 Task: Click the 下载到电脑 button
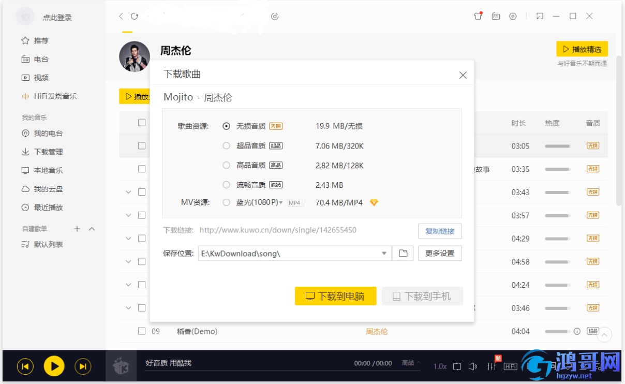[335, 296]
